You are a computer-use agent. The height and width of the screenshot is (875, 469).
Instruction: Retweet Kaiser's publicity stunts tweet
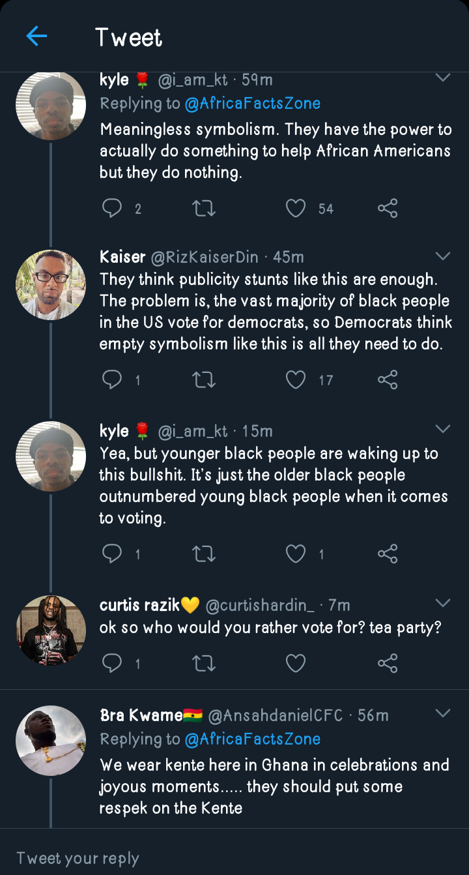click(204, 379)
